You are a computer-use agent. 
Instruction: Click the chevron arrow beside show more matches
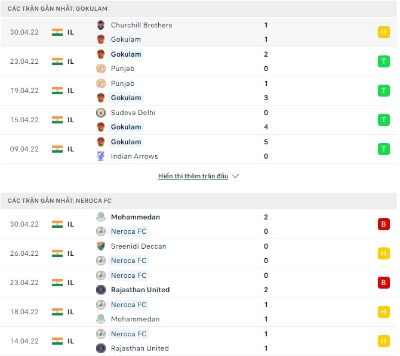(235, 177)
